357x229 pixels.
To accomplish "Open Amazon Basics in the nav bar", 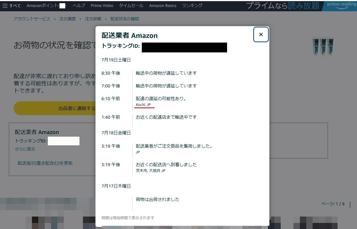I will (x=163, y=6).
